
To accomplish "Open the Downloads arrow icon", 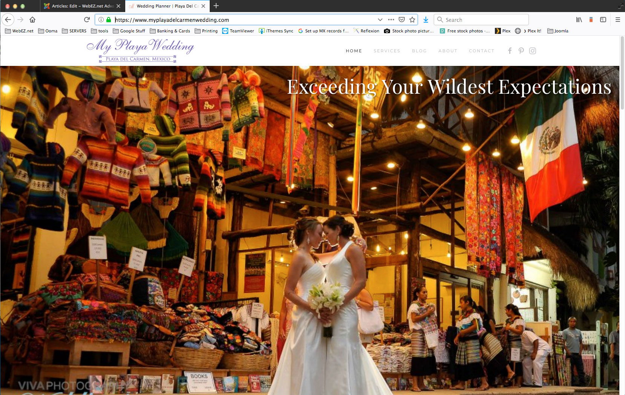I will pyautogui.click(x=426, y=20).
